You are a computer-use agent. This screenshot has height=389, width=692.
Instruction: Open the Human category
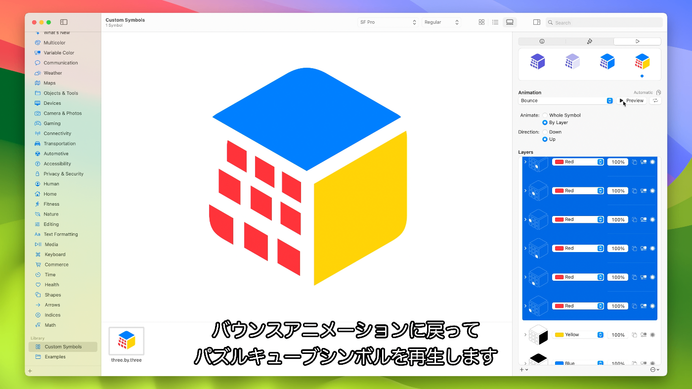tap(51, 184)
